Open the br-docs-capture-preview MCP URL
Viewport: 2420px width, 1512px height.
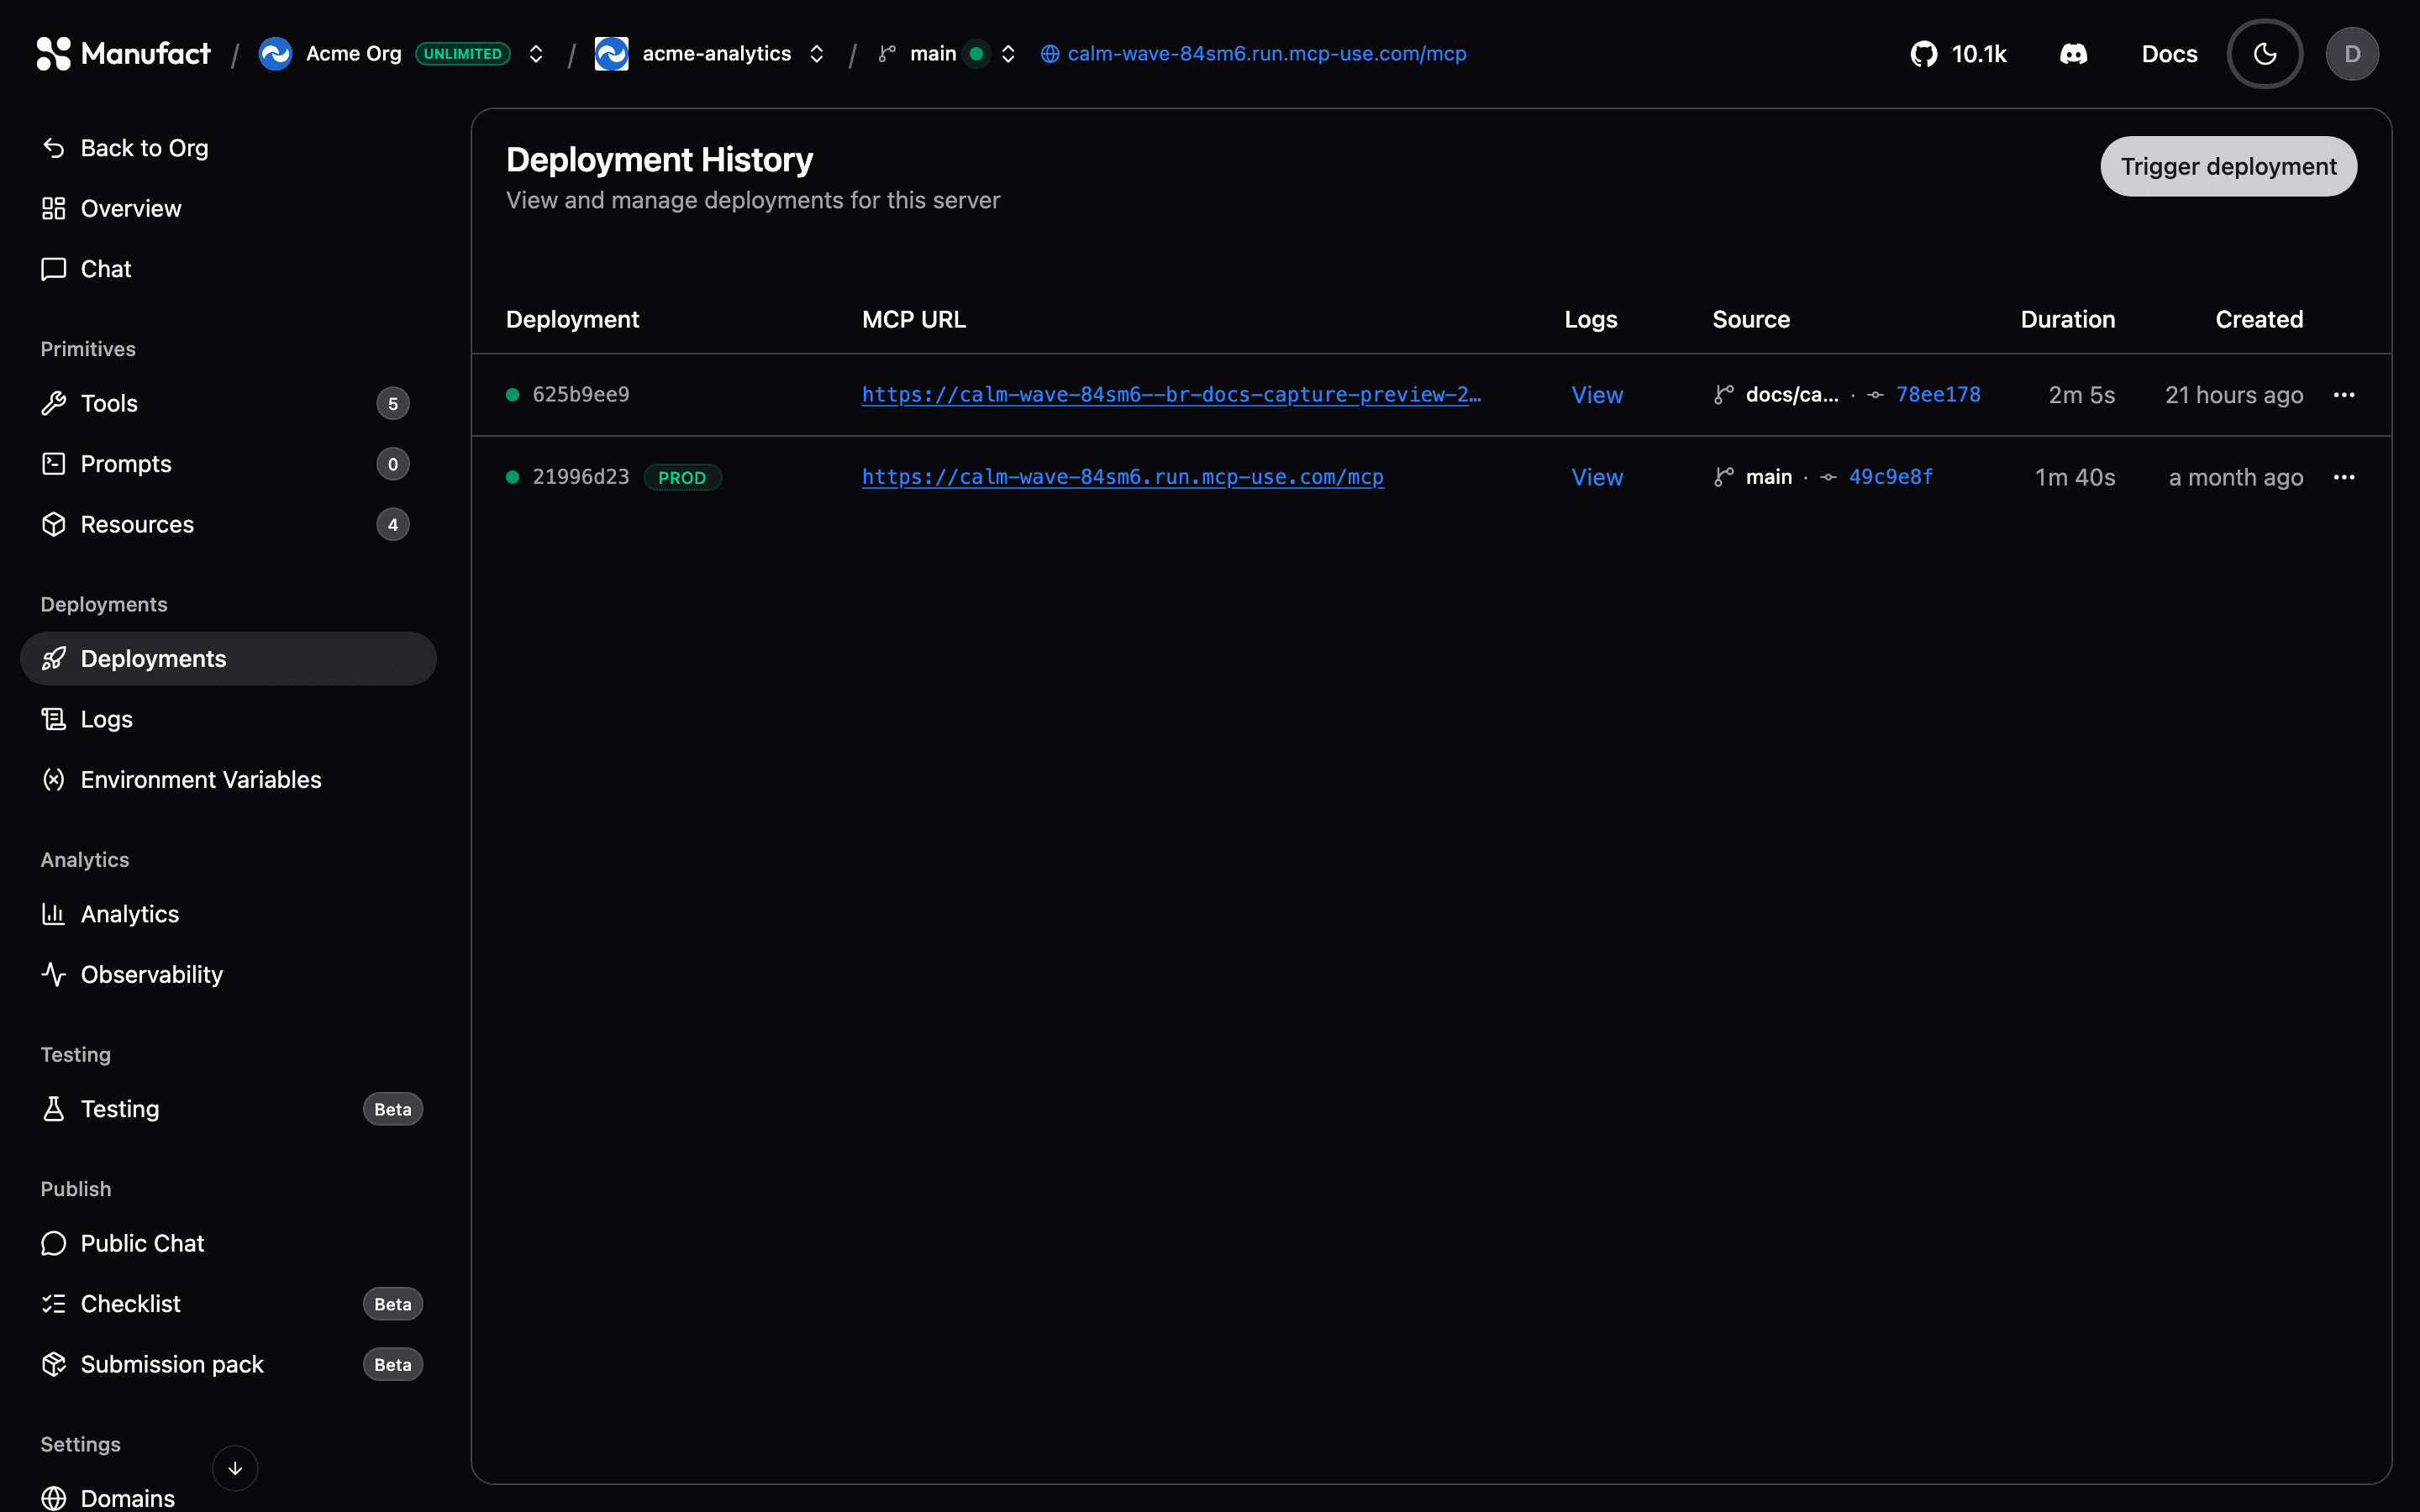click(1171, 395)
